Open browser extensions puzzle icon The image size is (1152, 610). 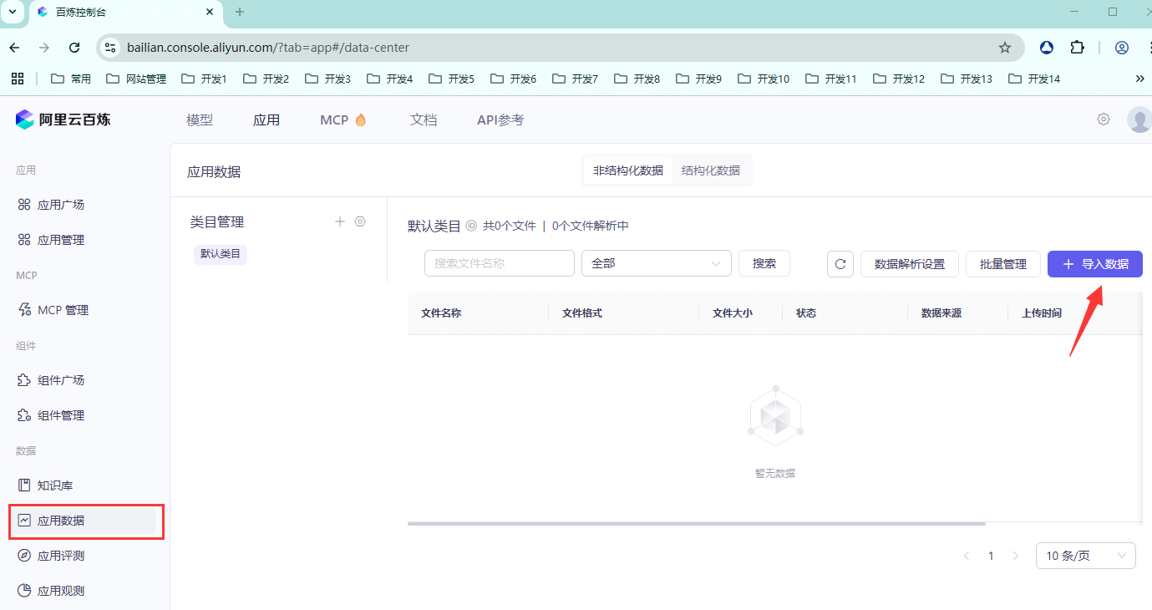1077,48
